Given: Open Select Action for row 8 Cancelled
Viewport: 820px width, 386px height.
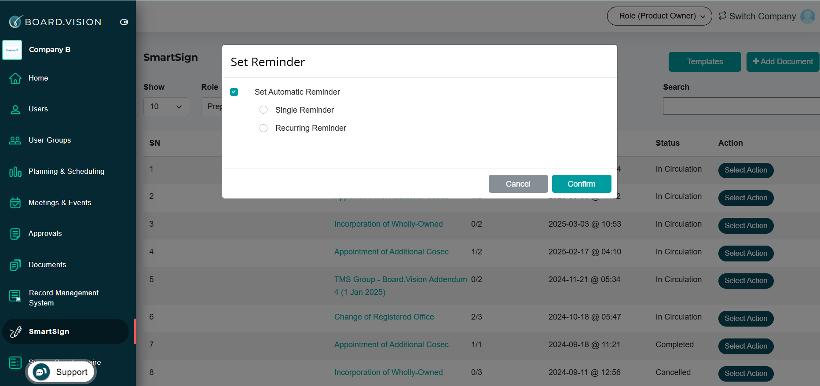Looking at the screenshot, I should [x=746, y=374].
